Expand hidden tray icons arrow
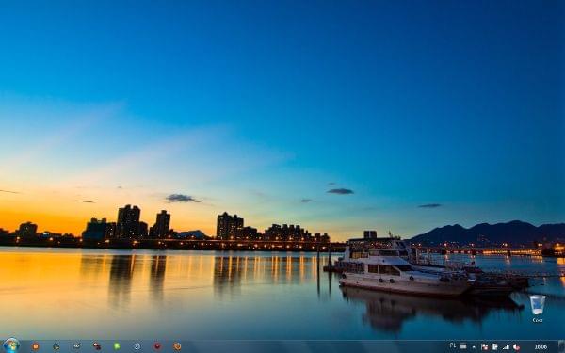This screenshot has height=353, width=565. [474, 347]
